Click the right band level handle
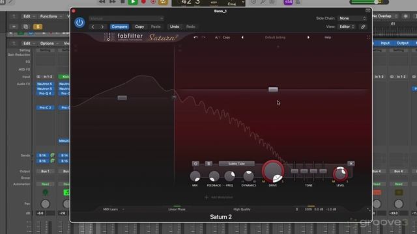 click(x=273, y=90)
